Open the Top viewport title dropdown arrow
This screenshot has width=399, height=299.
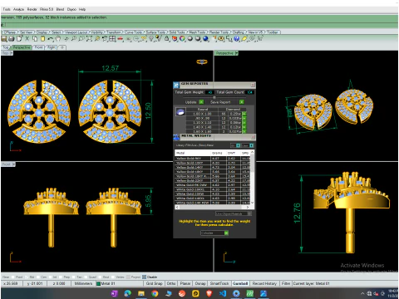(x=12, y=53)
